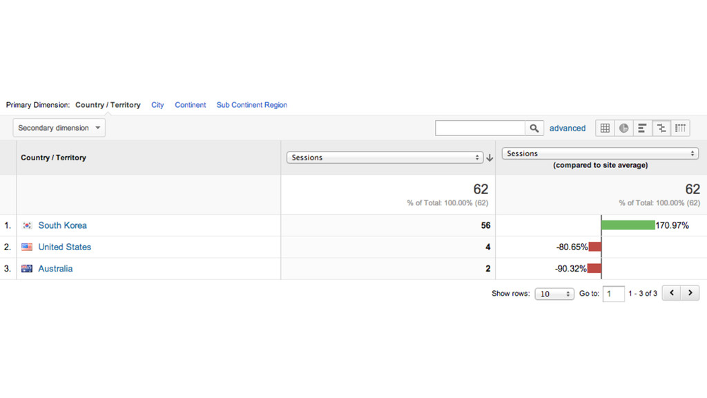The image size is (707, 398).
Task: Go to the previous page arrow
Action: tap(671, 293)
